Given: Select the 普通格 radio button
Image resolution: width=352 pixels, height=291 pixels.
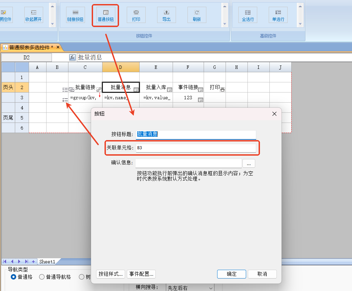Looking at the screenshot, I should pyautogui.click(x=14, y=277).
